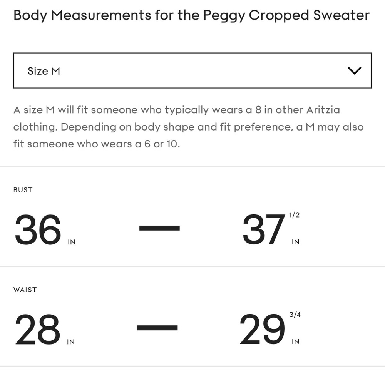The height and width of the screenshot is (385, 385).
Task: Click the WAIST section label
Action: click(25, 290)
